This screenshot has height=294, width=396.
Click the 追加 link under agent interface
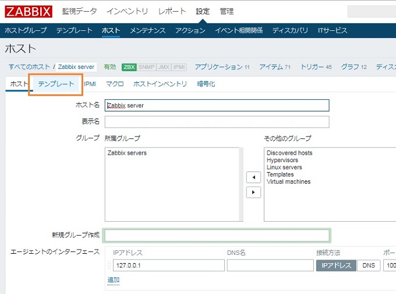114,279
